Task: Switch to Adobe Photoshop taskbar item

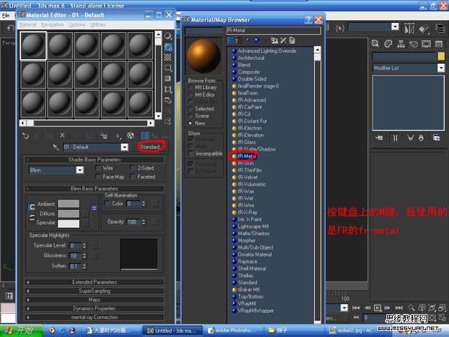Action: [231, 331]
